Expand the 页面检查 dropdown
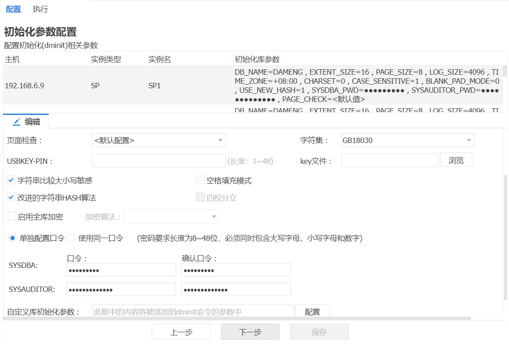509x344 pixels. tap(158, 140)
